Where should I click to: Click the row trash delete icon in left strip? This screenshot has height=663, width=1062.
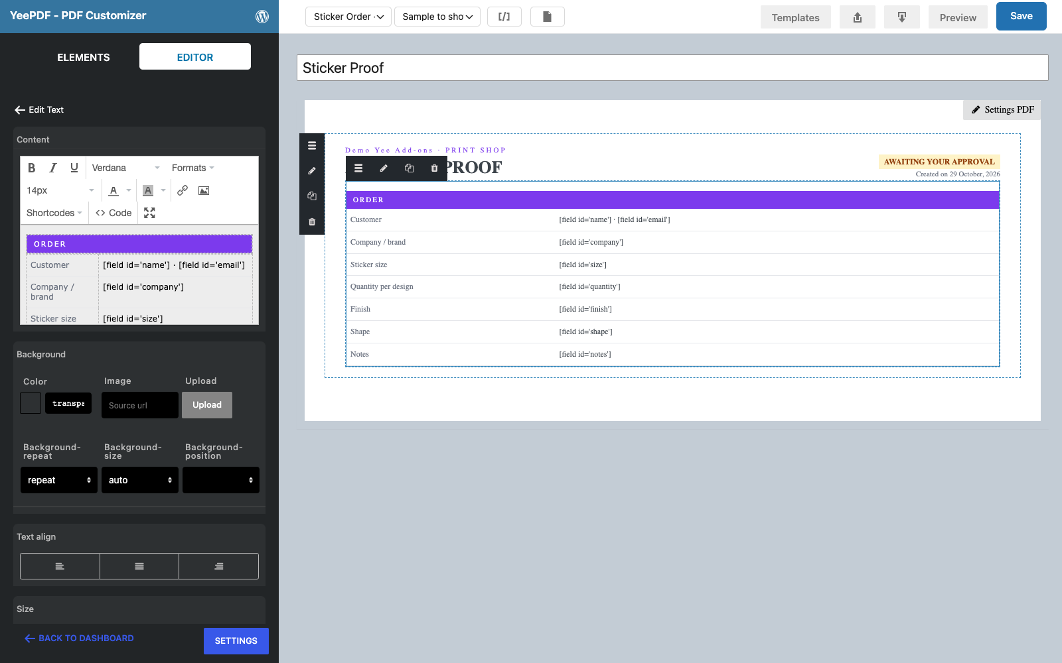(312, 221)
